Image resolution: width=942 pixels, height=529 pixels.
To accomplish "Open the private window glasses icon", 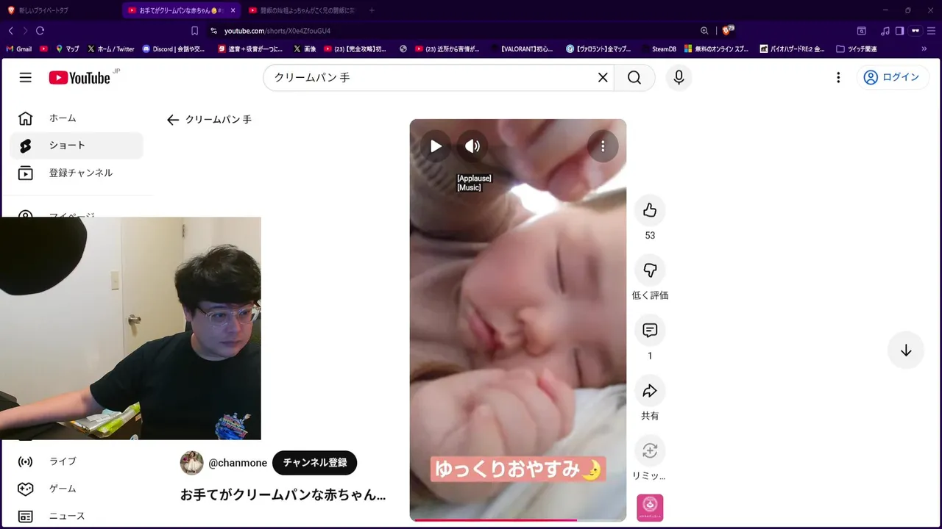I will click(x=916, y=31).
